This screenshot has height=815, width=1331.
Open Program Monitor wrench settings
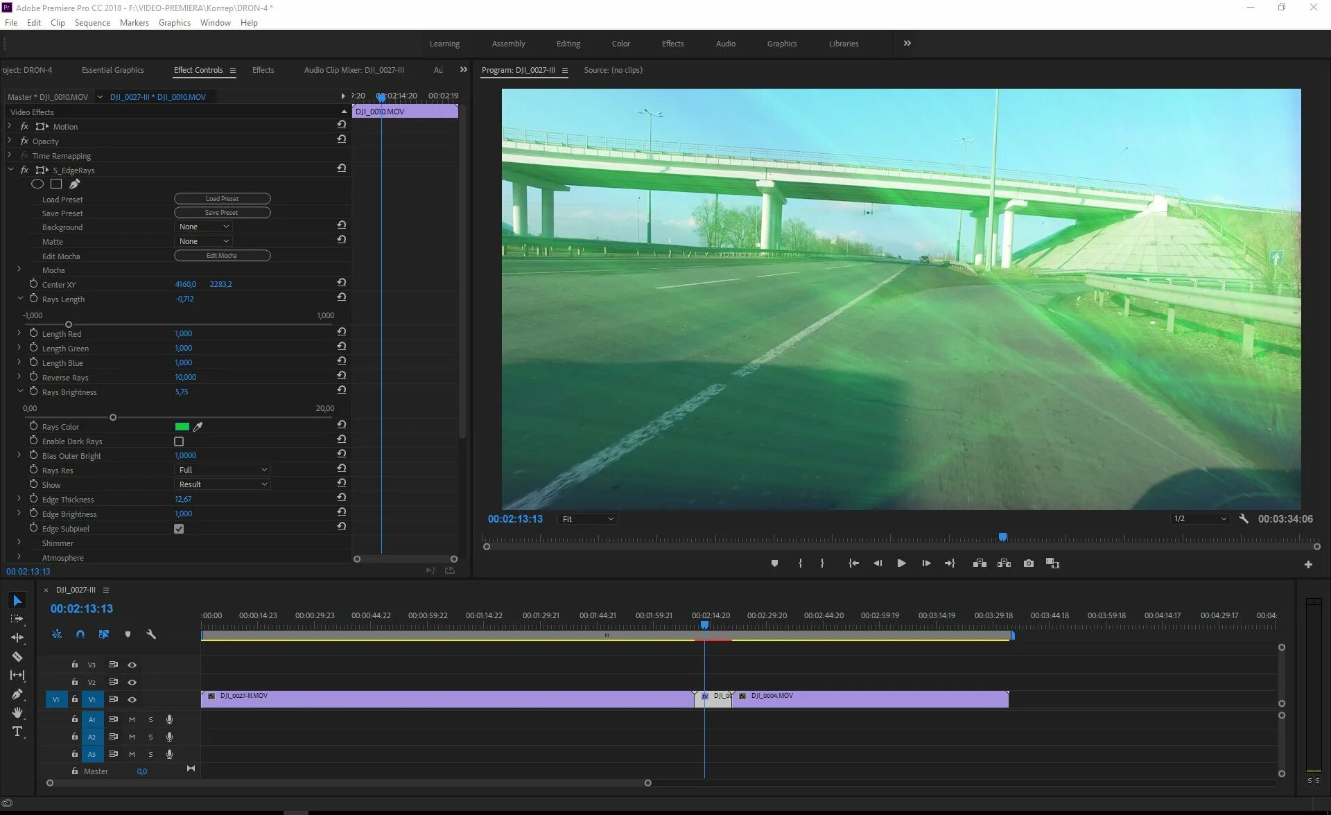1244,518
